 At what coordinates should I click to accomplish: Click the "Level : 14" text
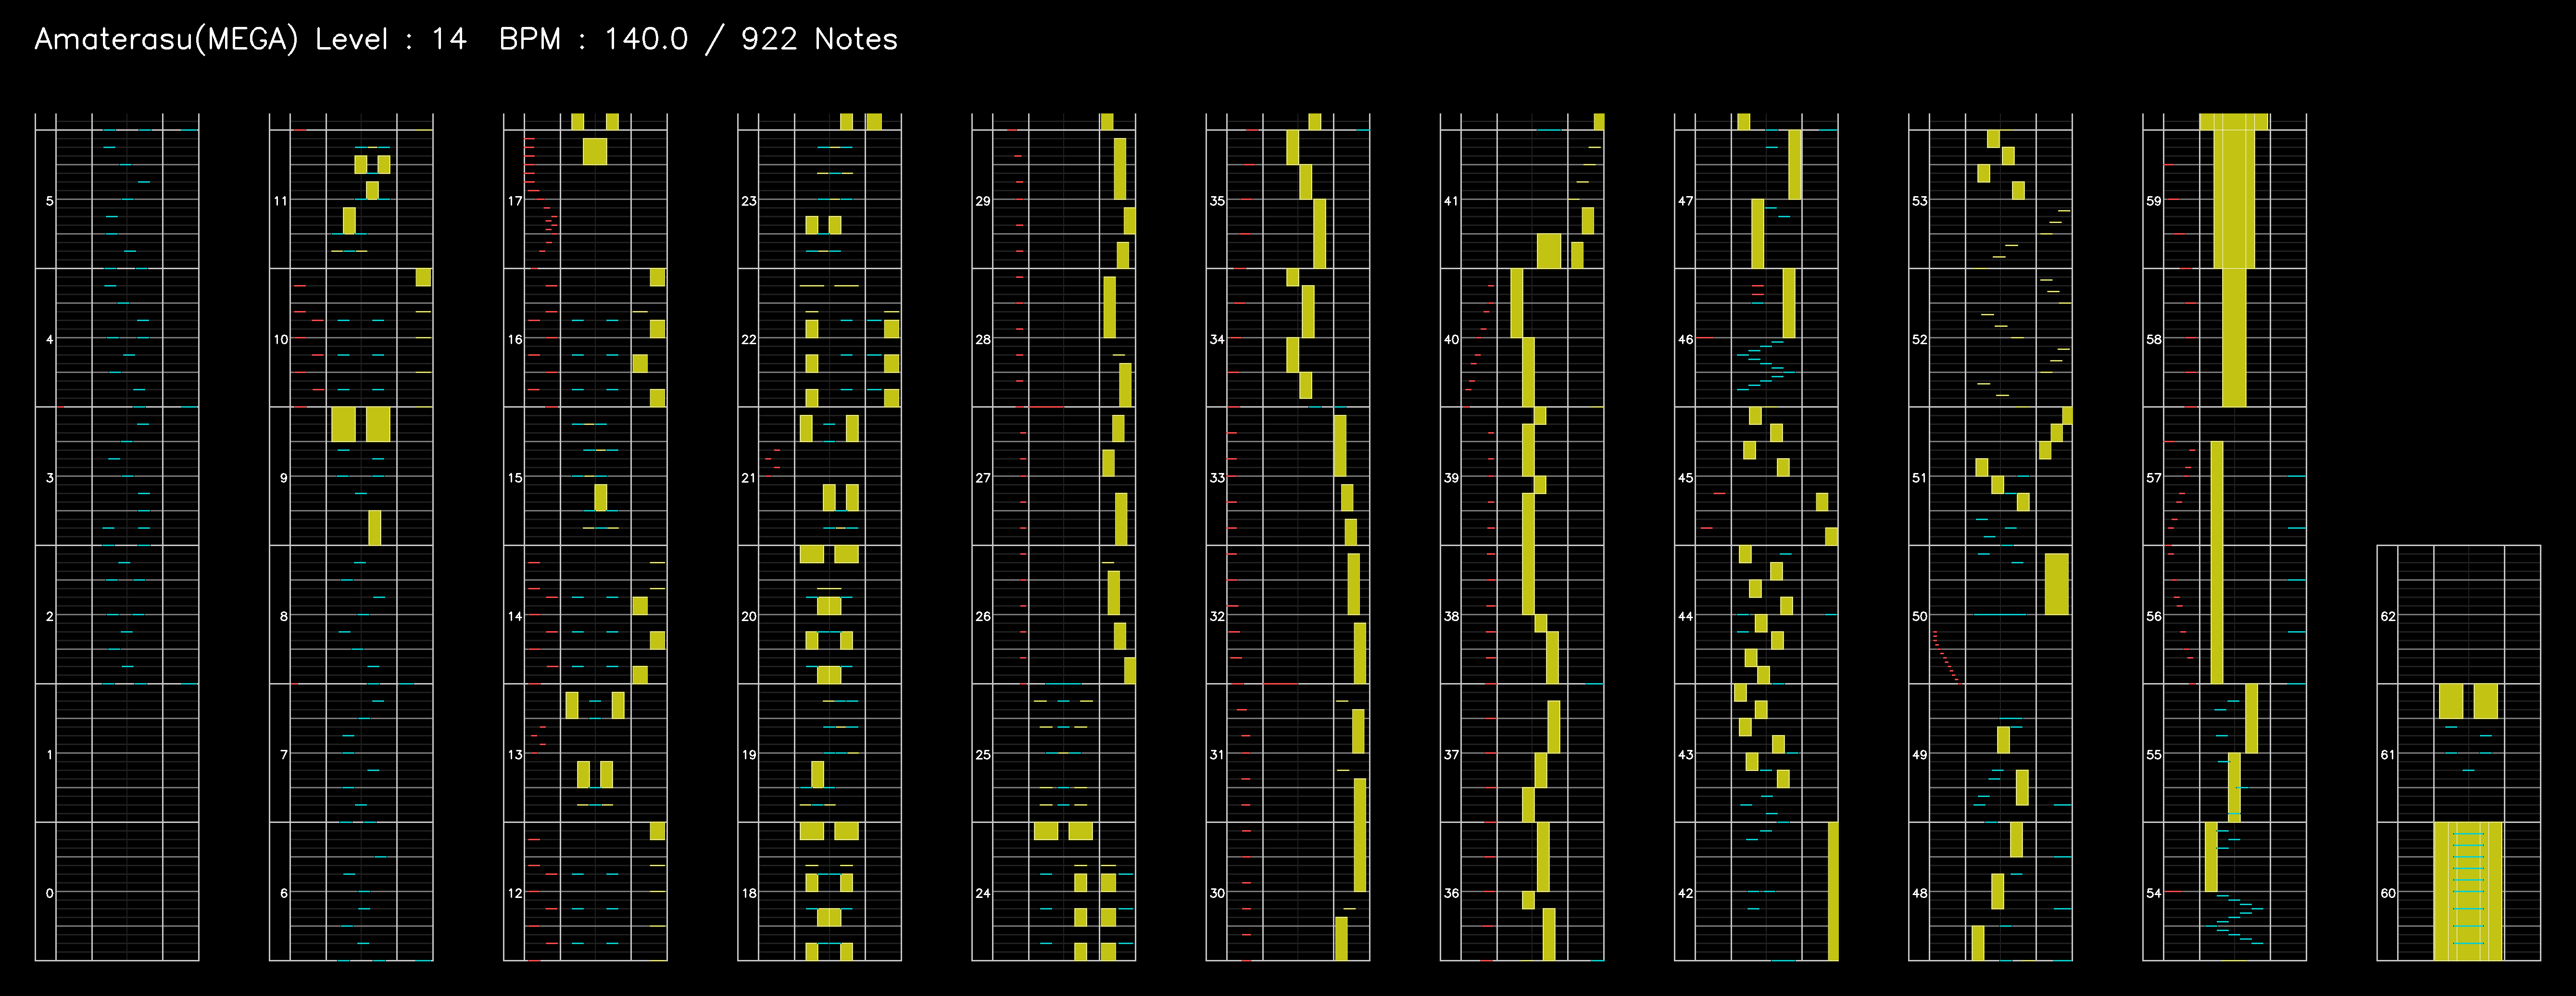pyautogui.click(x=391, y=39)
